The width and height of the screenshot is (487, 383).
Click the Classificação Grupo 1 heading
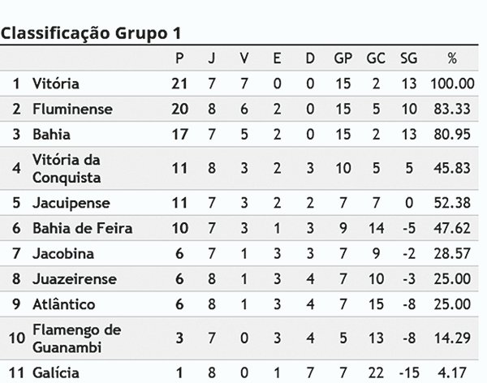point(91,33)
